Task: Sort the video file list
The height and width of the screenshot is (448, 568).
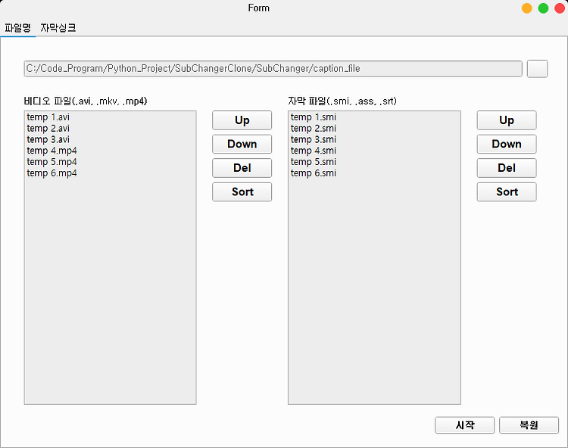Action: tap(242, 191)
